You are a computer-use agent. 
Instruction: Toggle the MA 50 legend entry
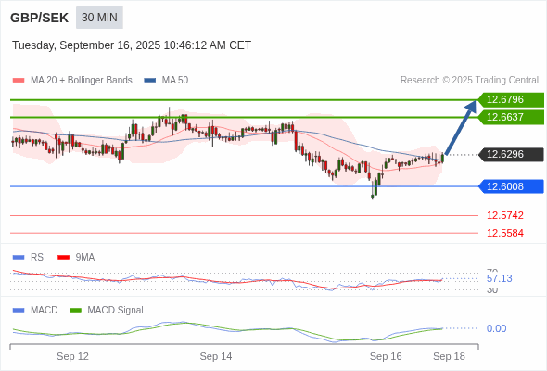tap(166, 81)
